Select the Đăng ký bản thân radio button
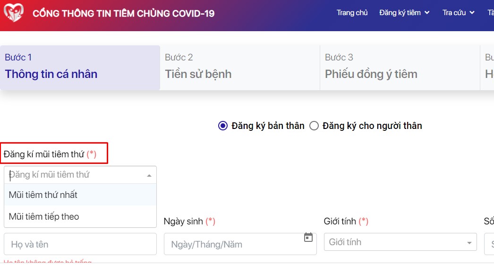Viewport: 494px width, 265px height. click(x=223, y=126)
